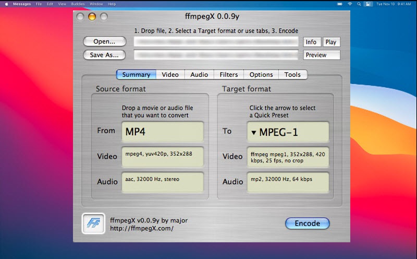Check the battery status icon
This screenshot has height=259, width=417.
coord(340,4)
